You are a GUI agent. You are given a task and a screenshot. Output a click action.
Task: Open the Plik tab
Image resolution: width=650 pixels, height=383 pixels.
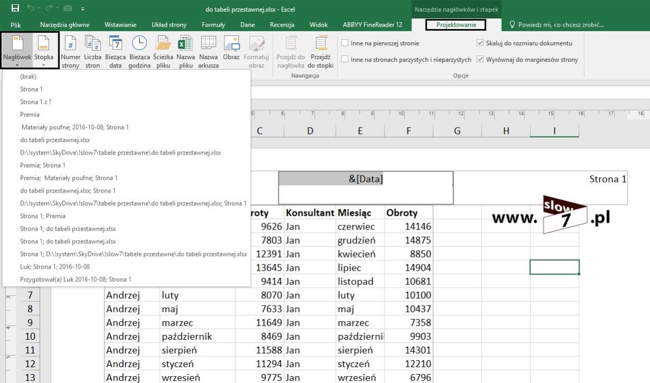pos(15,25)
